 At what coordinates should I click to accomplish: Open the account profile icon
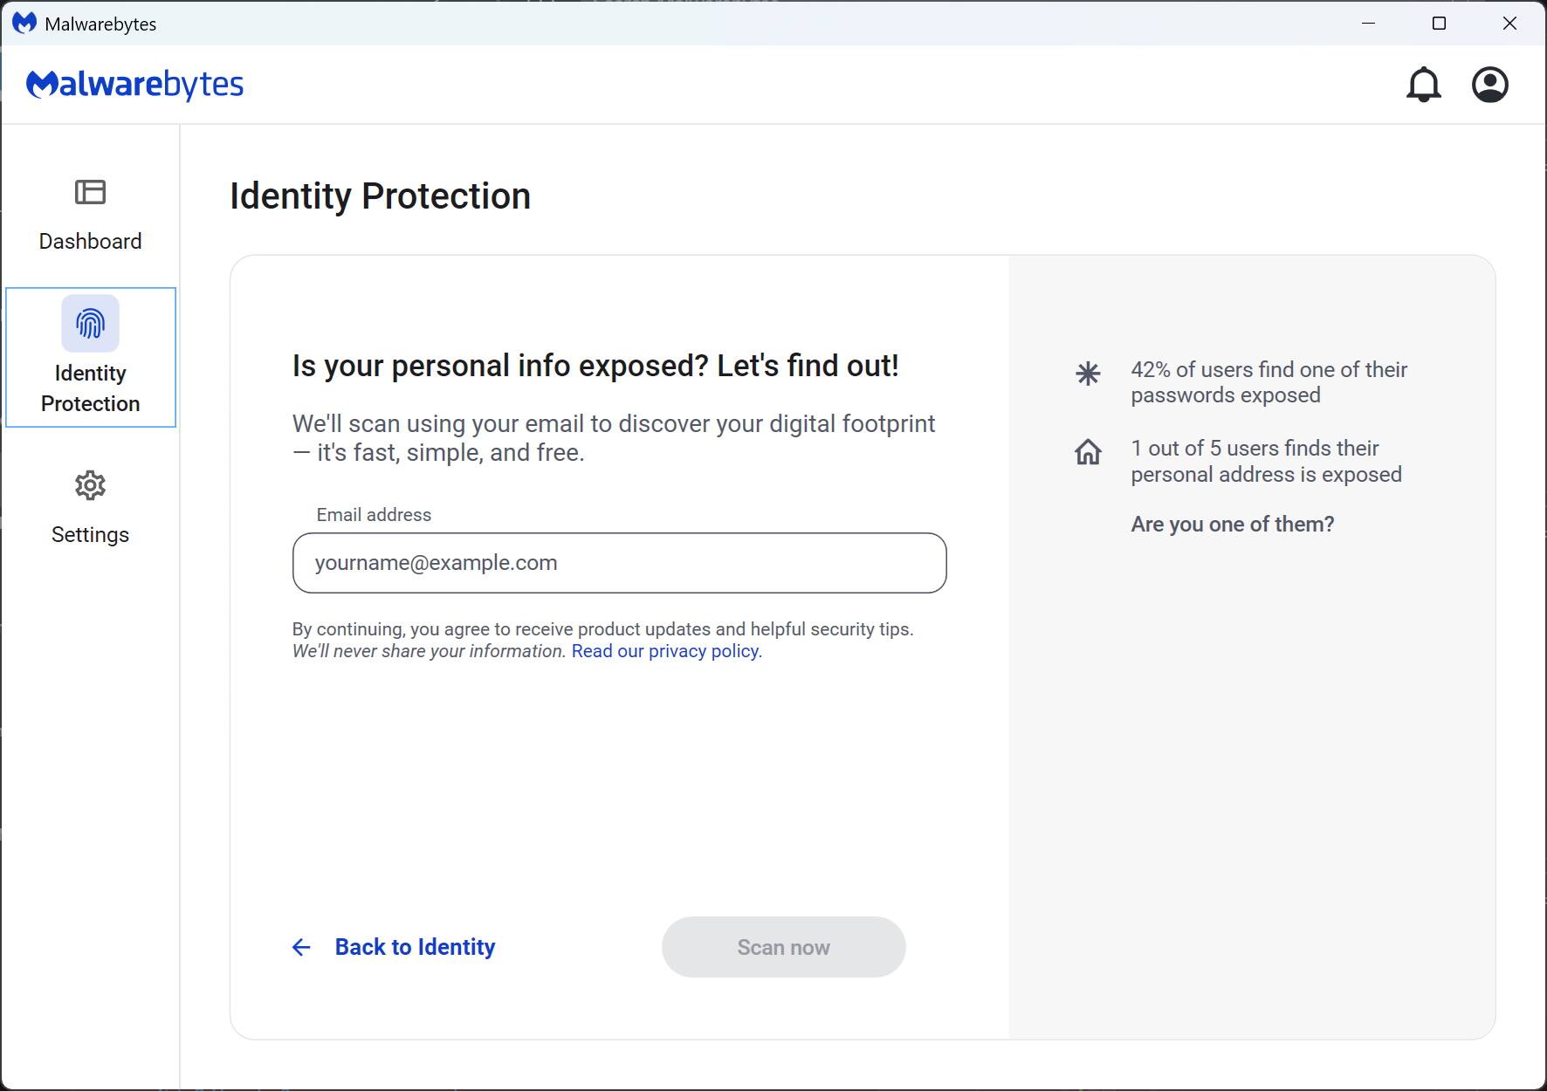(x=1490, y=84)
